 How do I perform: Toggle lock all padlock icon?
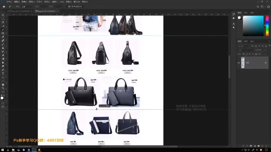pyautogui.click(x=256, y=54)
